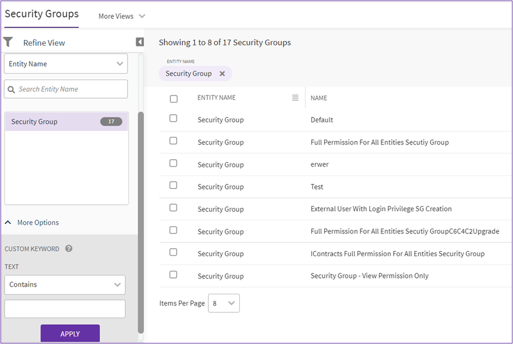This screenshot has height=344, width=513.
Task: Change the Items Per Page dropdown
Action: point(223,303)
